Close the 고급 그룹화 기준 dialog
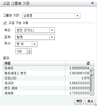This screenshot has height=106, width=97. point(93,3)
